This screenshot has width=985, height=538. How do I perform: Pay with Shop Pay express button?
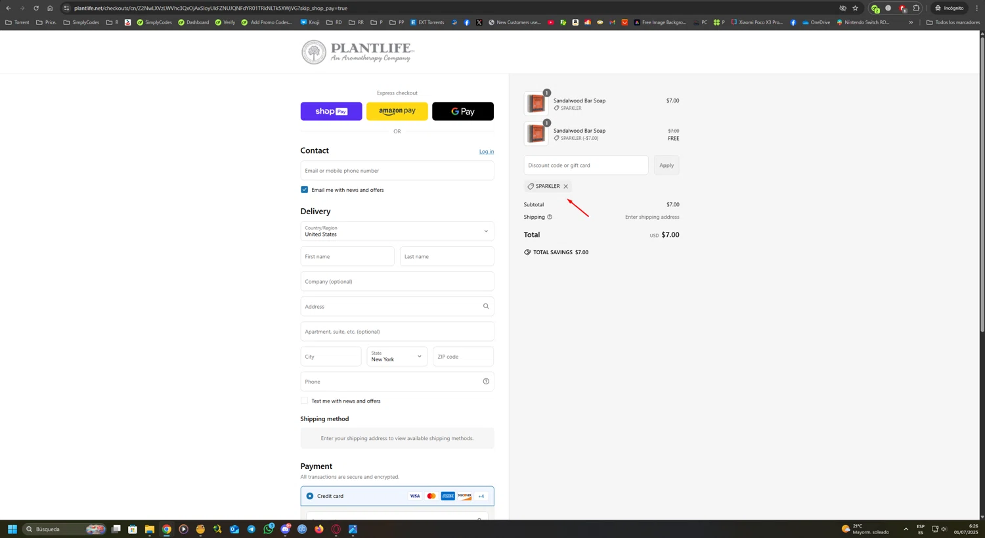(331, 111)
